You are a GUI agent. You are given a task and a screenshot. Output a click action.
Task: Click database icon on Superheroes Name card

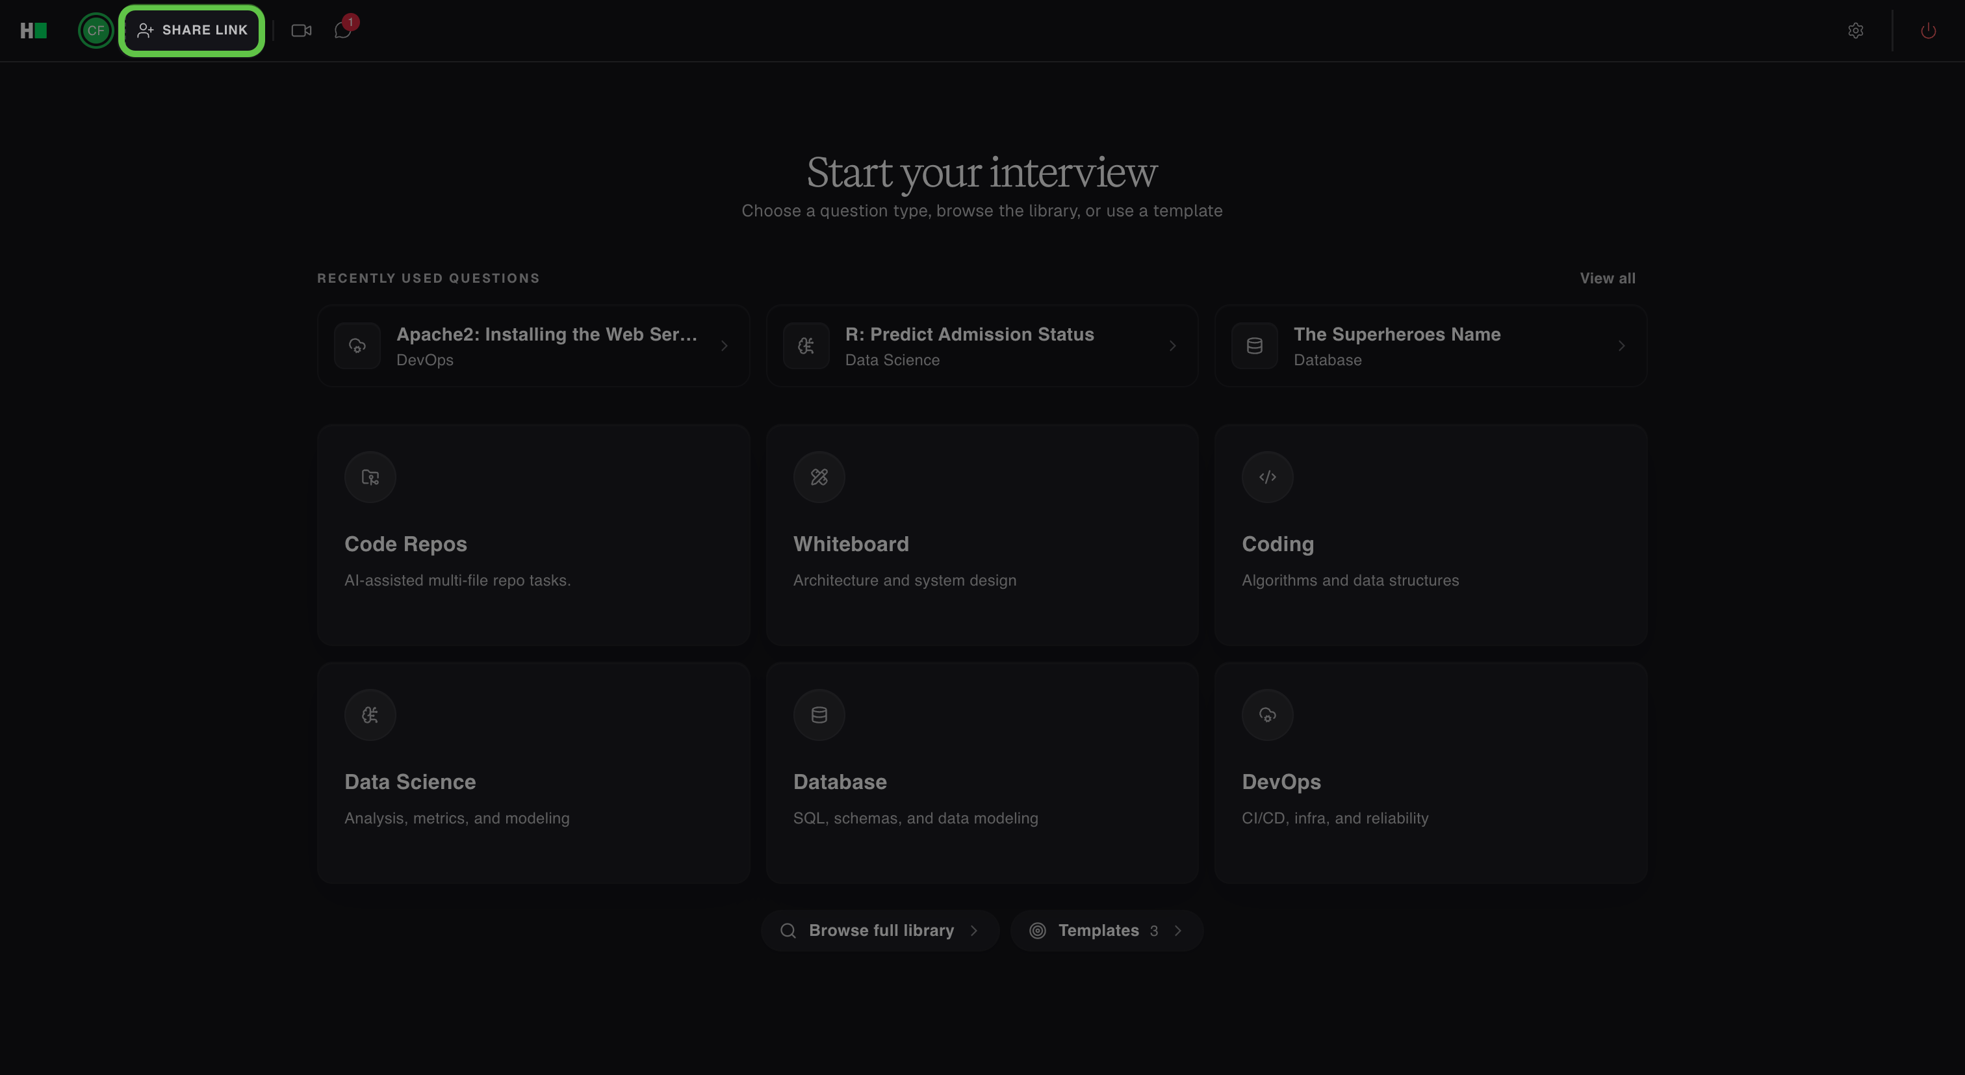1254,346
